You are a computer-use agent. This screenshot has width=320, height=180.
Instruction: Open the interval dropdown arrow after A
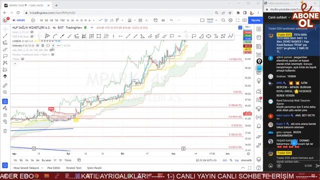pos(93,20)
